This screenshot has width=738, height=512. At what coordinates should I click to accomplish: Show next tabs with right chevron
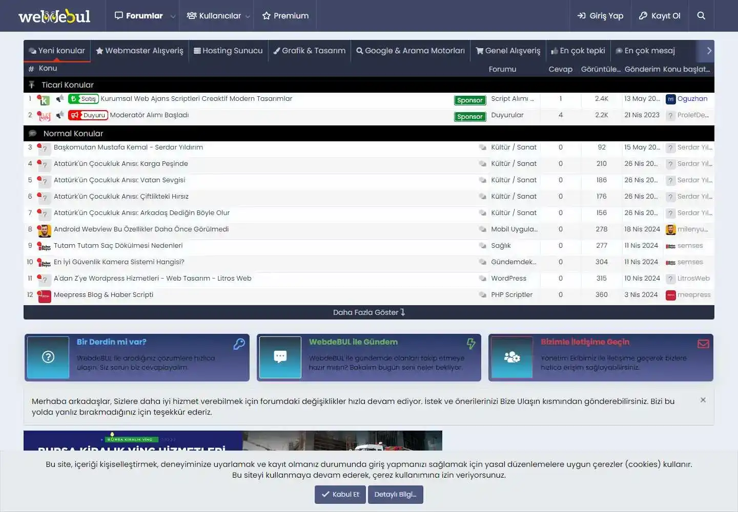(x=709, y=51)
